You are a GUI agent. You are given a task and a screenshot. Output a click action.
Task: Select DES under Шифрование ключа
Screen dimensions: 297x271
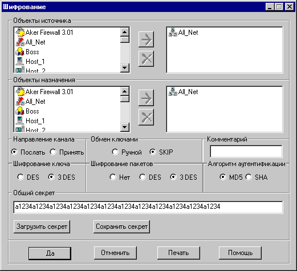28,177
